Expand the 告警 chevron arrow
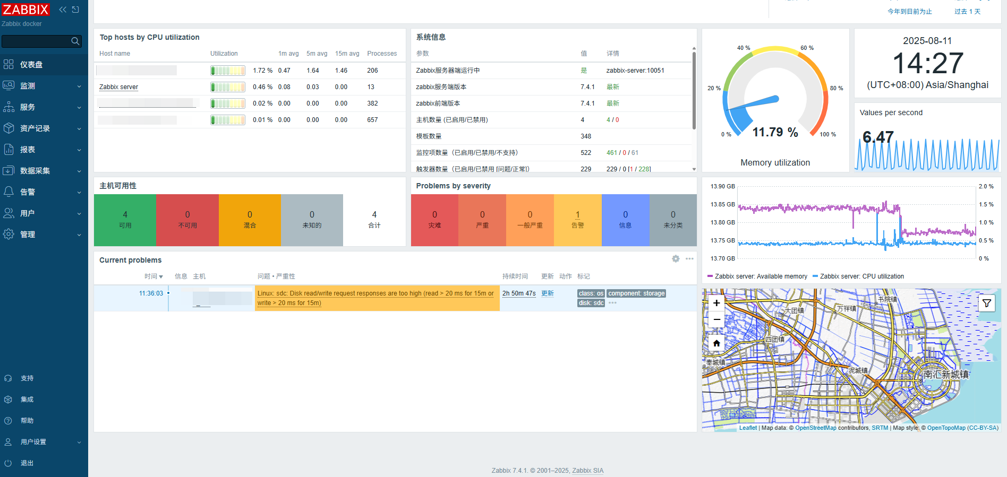1007x477 pixels. [x=79, y=192]
